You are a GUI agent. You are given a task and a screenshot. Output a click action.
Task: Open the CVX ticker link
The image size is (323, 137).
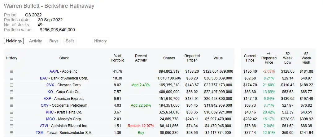(50, 85)
